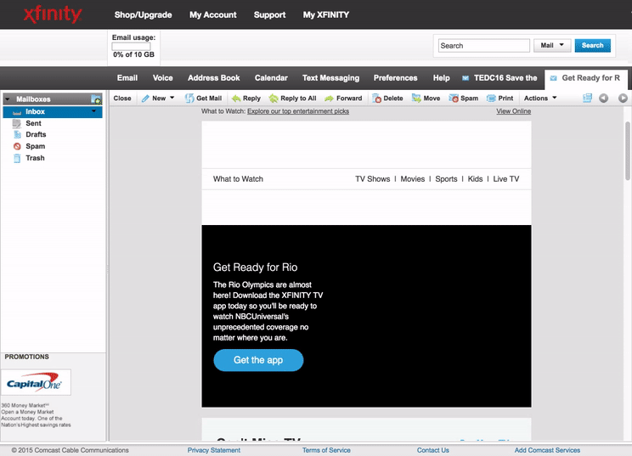This screenshot has width=632, height=456.
Task: Switch to the Address Book tab
Action: coord(213,78)
